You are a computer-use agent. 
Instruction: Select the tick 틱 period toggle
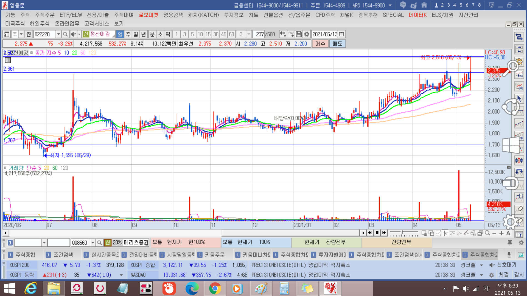(x=168, y=34)
